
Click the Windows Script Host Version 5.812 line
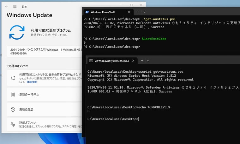[x=132, y=75]
